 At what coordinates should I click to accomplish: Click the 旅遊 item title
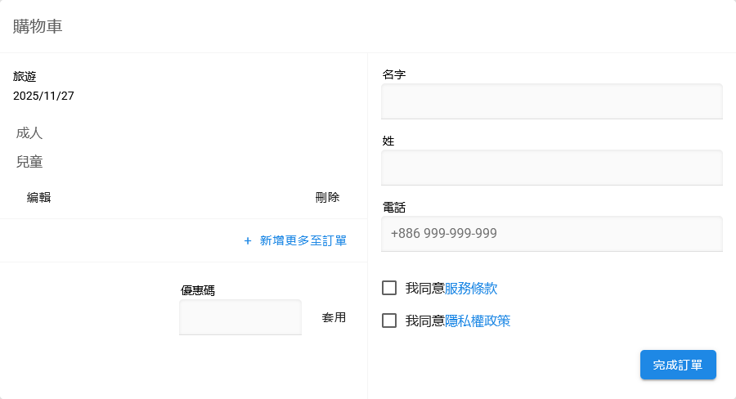click(25, 77)
